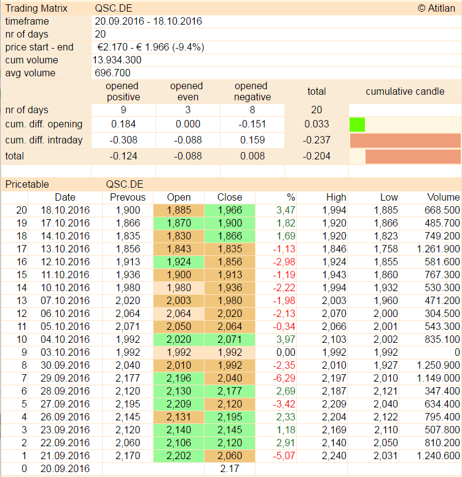
Task: Select the High column header
Action: (336, 197)
